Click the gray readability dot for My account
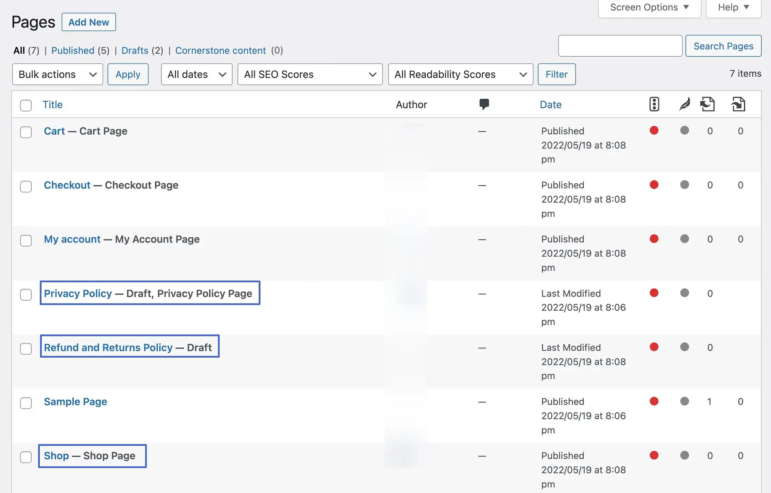Screen dimensions: 771x493 click(685, 239)
